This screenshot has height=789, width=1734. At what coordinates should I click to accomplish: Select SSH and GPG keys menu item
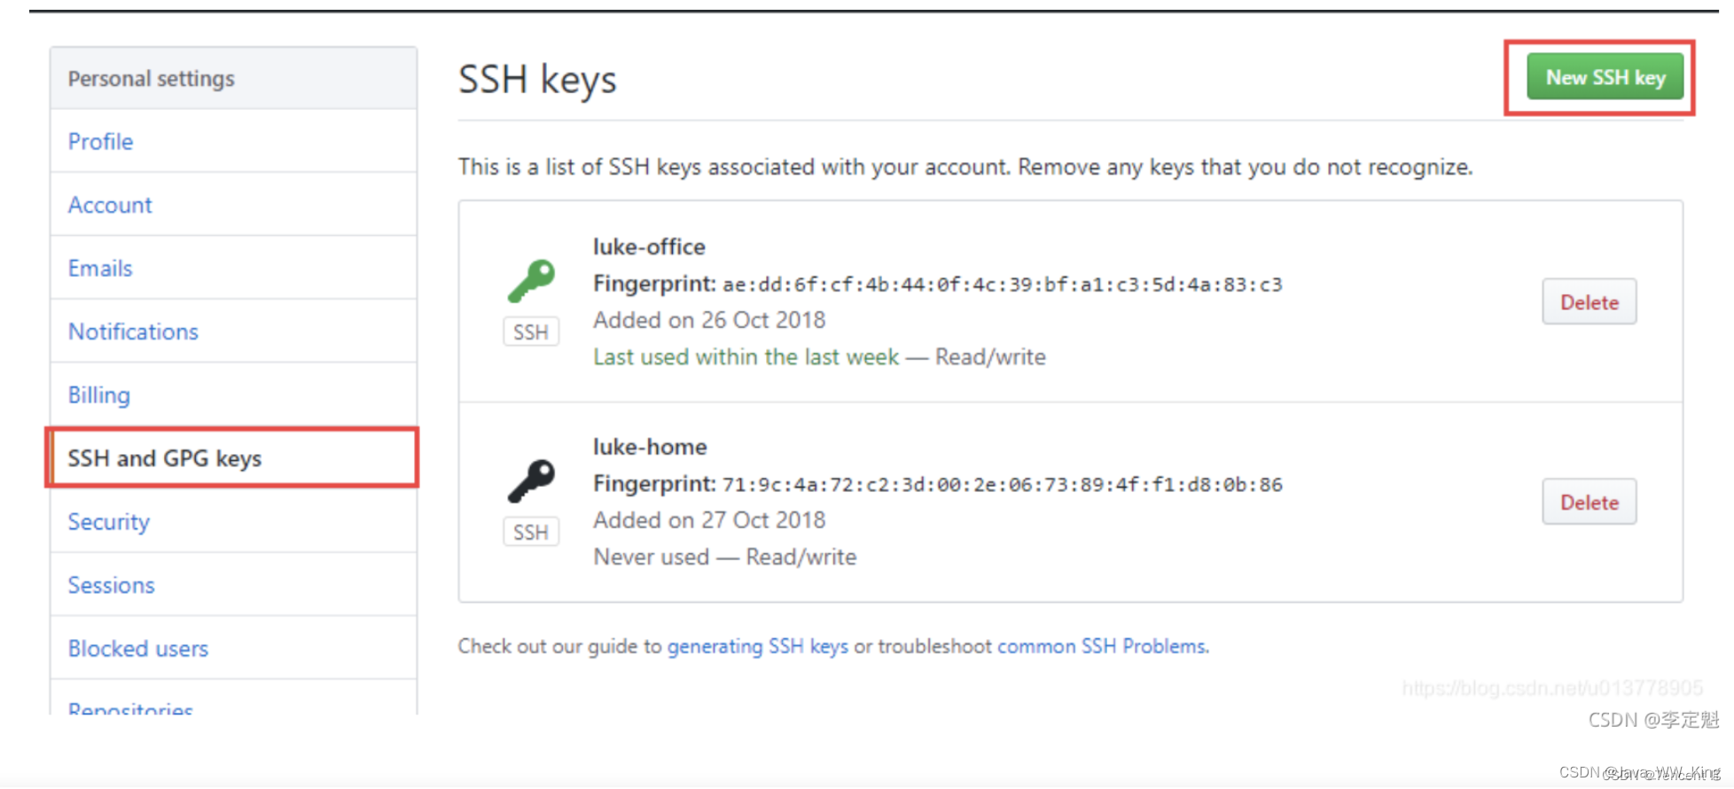click(233, 458)
